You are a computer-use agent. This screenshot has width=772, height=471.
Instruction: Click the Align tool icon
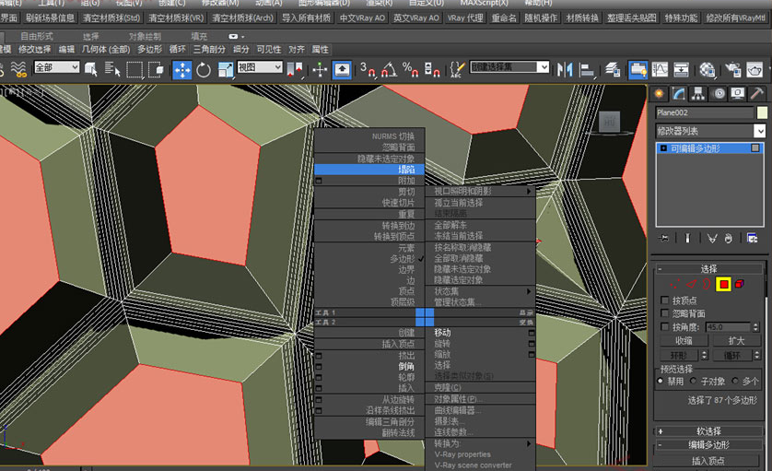[587, 69]
